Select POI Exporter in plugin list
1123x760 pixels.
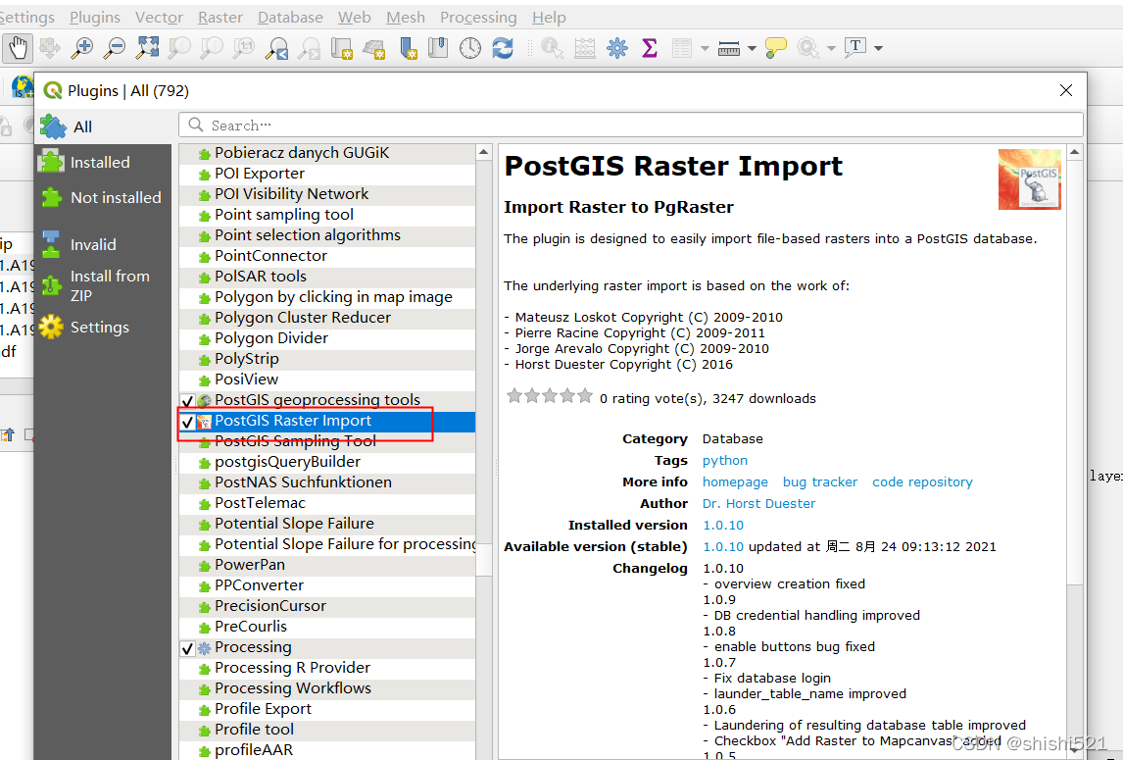327,174
